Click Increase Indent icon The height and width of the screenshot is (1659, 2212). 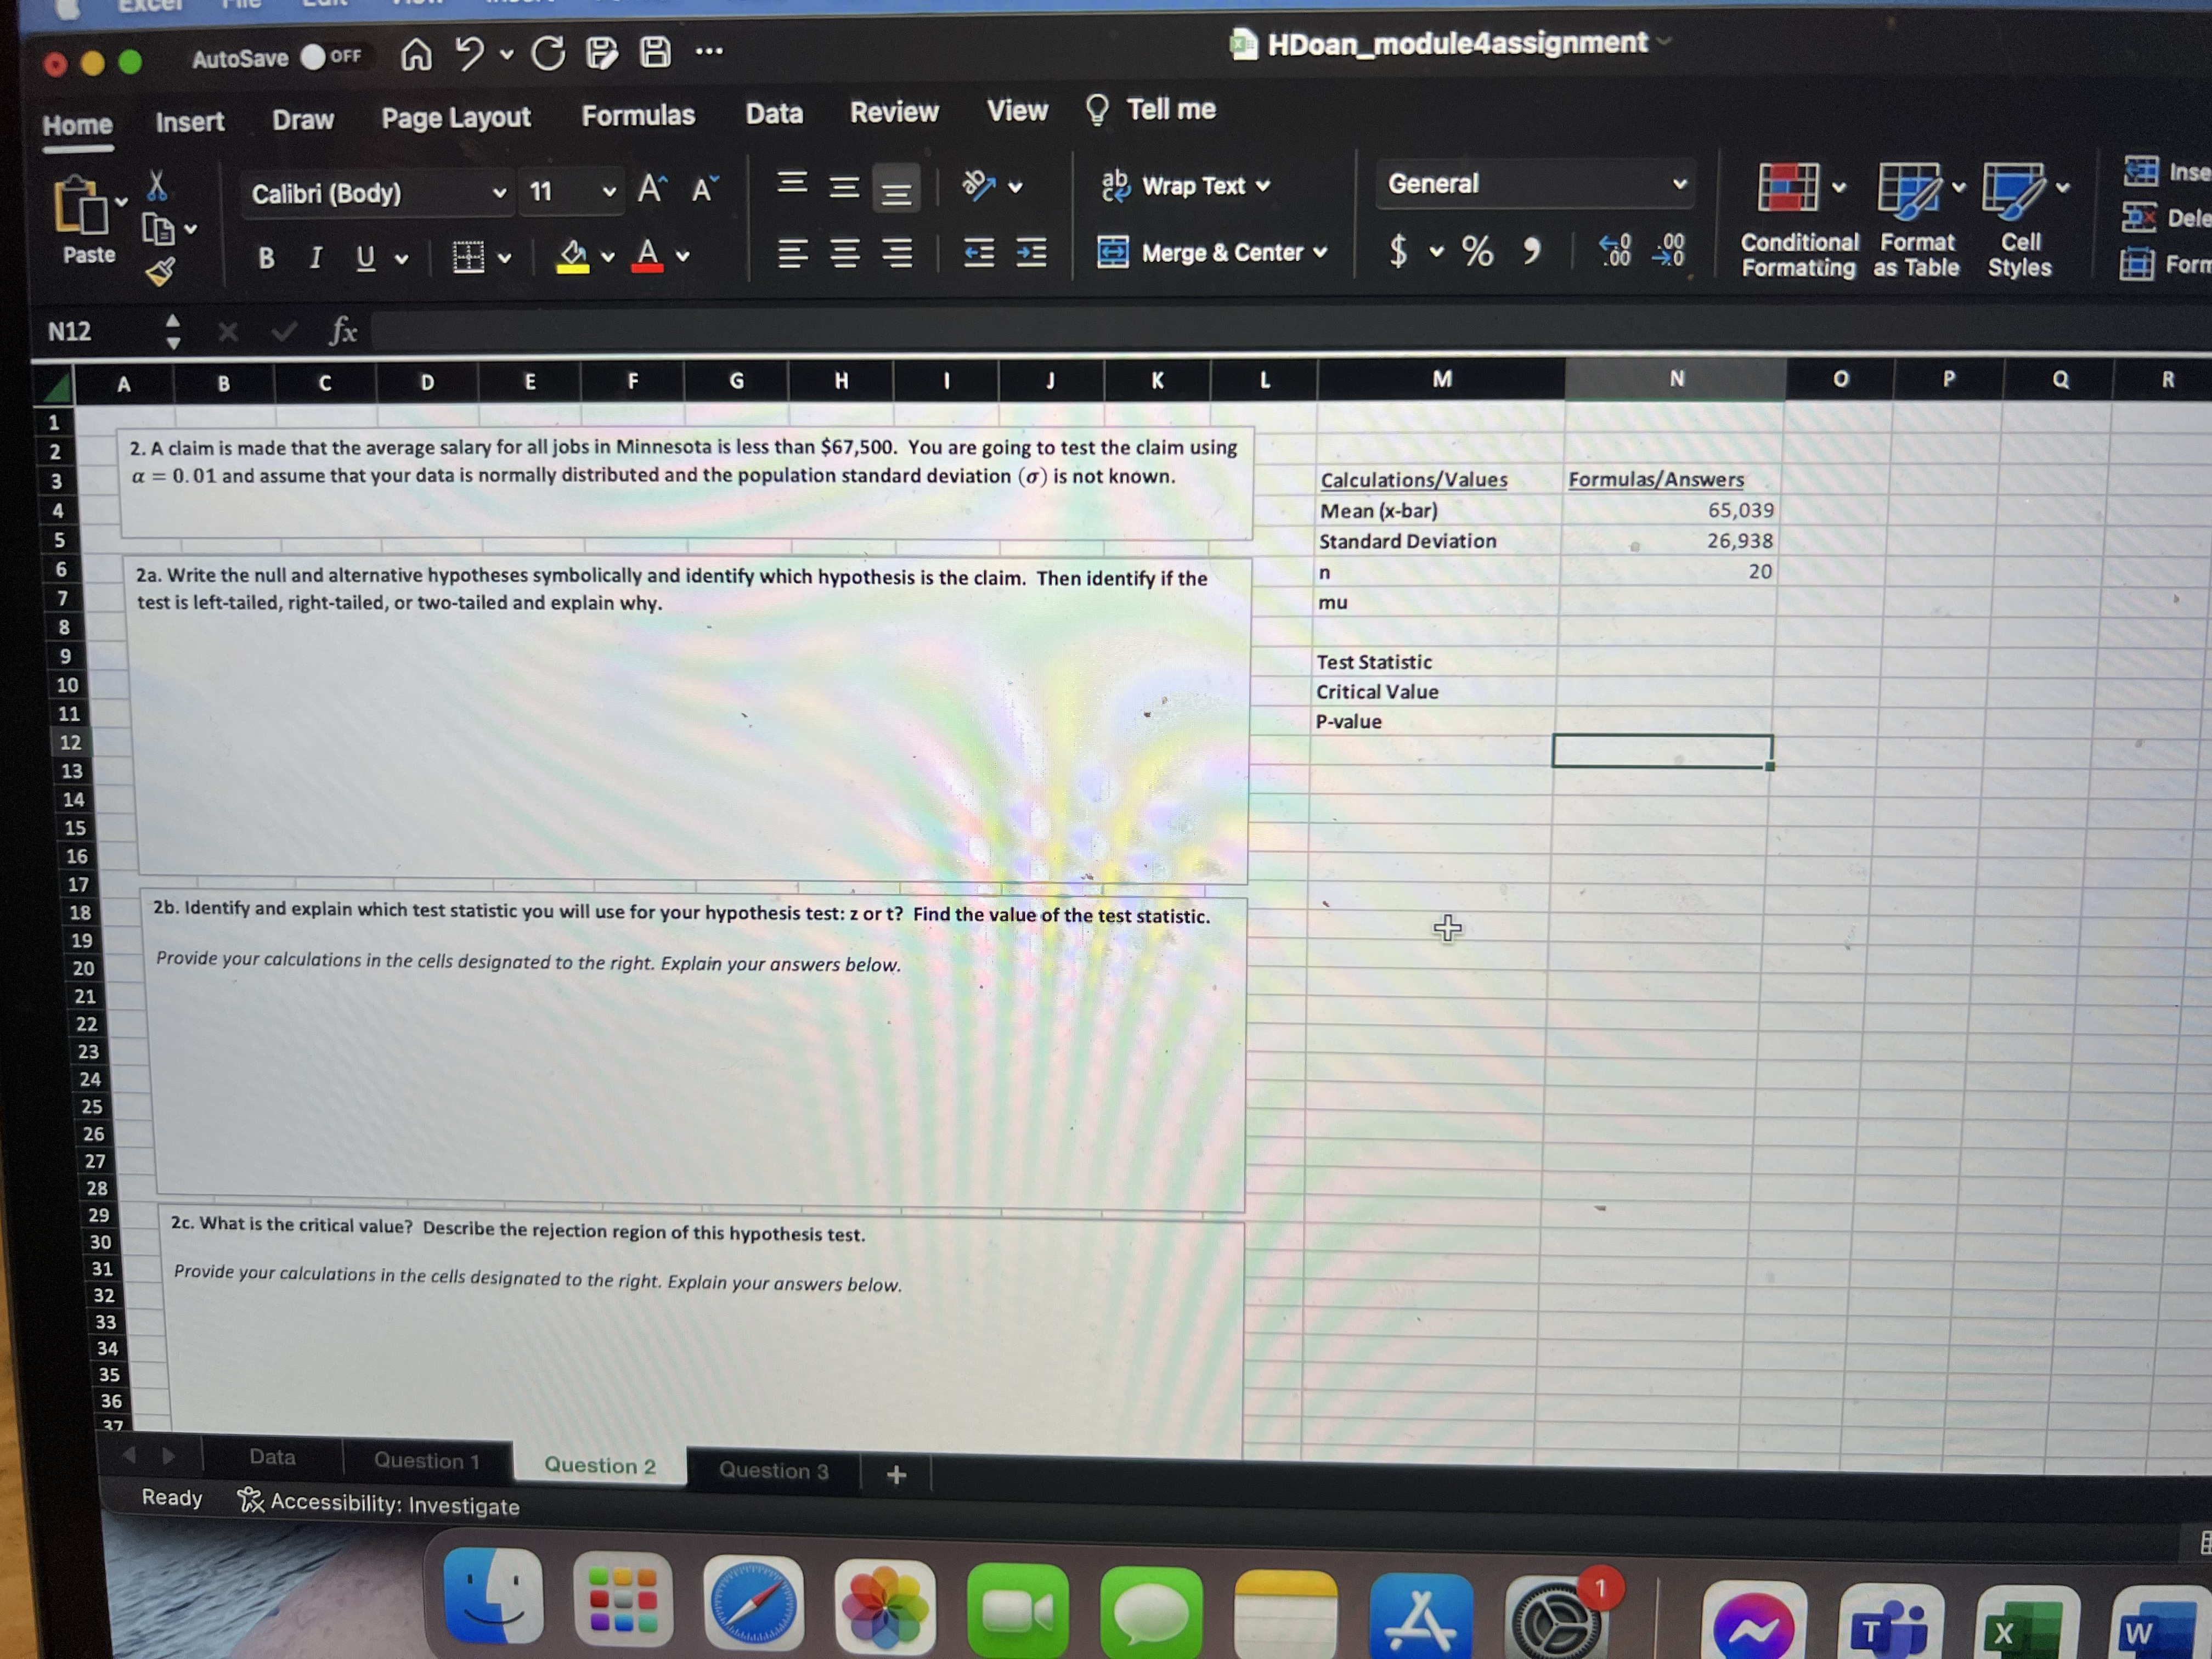tap(1031, 253)
